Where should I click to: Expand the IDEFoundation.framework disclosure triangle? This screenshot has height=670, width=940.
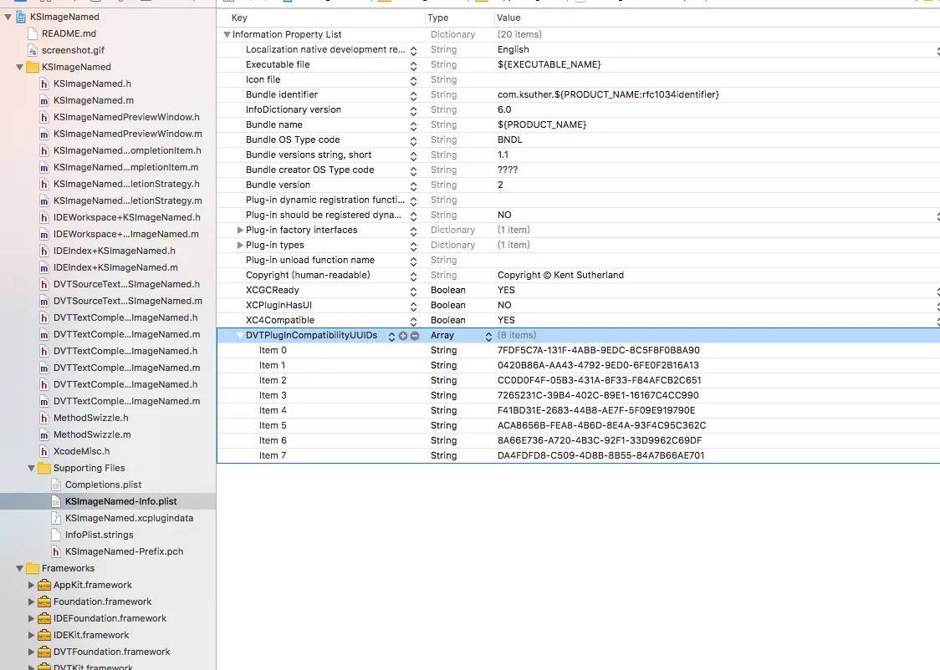click(x=31, y=618)
